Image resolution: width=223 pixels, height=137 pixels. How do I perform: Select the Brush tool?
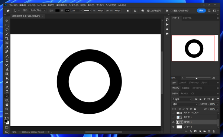pos(7,56)
